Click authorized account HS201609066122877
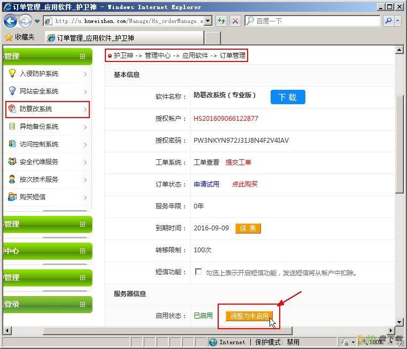Viewport: 407px width, 349px height. (226, 119)
